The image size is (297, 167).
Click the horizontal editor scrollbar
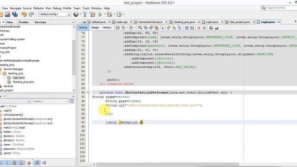point(168,164)
